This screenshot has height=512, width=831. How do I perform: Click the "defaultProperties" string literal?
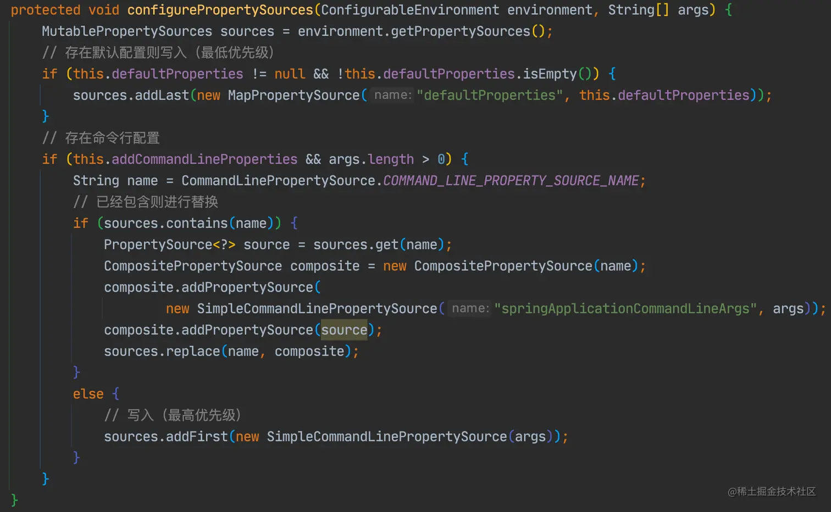(x=490, y=96)
